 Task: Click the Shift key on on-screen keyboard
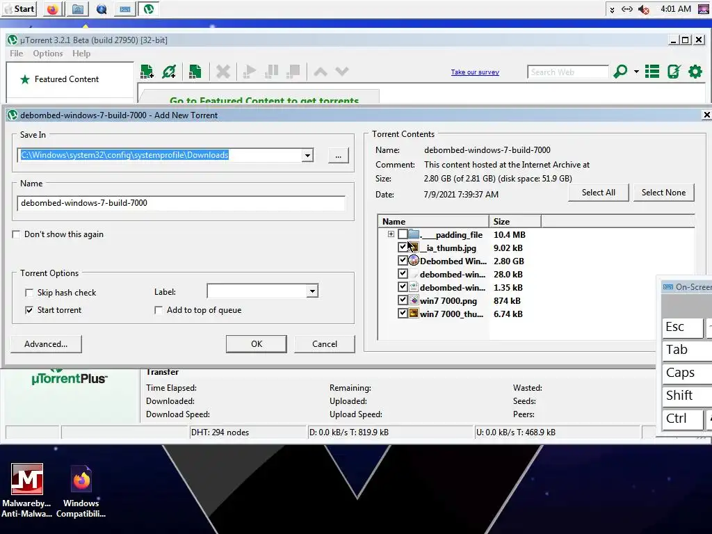[x=687, y=396]
